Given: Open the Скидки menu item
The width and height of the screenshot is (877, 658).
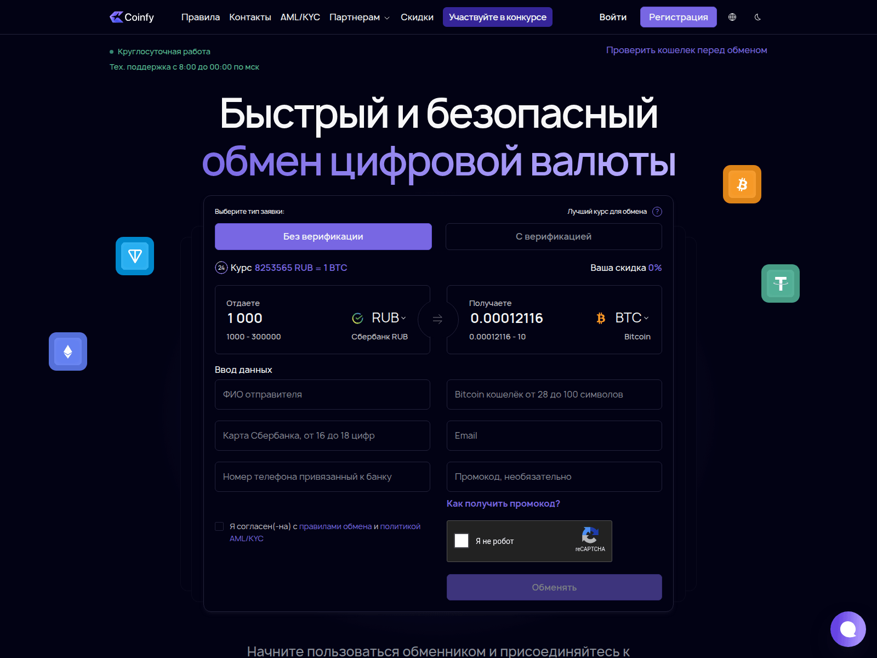Looking at the screenshot, I should 417,17.
